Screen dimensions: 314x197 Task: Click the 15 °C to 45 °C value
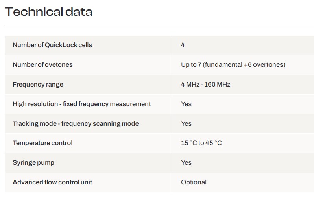[x=201, y=143]
